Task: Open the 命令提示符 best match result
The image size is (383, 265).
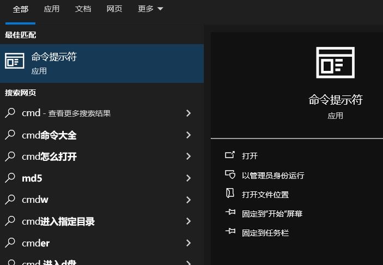Action: [102, 64]
